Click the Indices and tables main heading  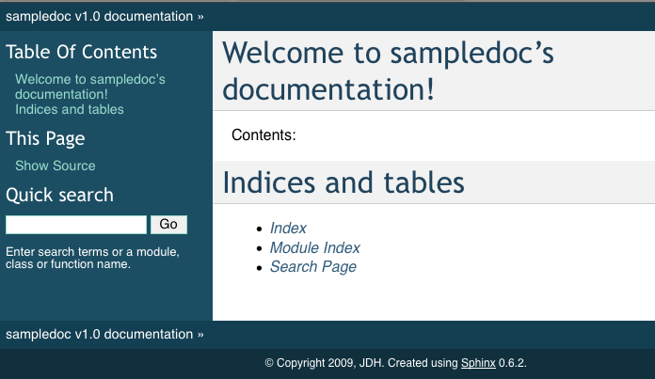343,182
